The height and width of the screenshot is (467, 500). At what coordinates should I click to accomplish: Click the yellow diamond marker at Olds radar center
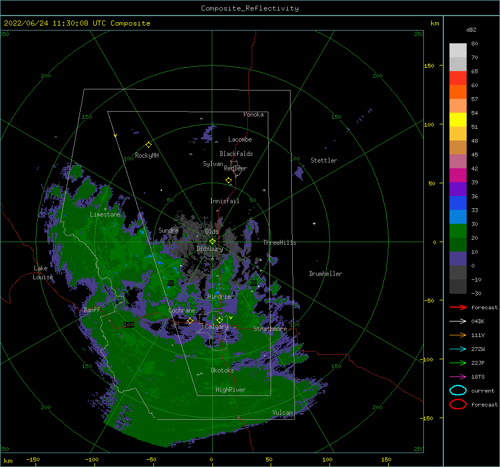coord(212,242)
